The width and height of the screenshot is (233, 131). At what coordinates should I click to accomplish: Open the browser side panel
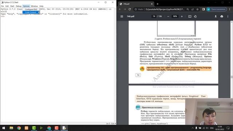pos(204,9)
